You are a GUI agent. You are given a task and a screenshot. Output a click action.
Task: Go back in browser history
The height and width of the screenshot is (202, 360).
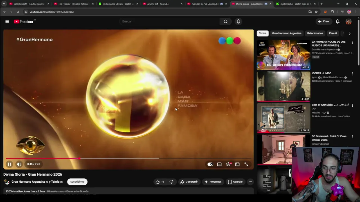coord(4,12)
